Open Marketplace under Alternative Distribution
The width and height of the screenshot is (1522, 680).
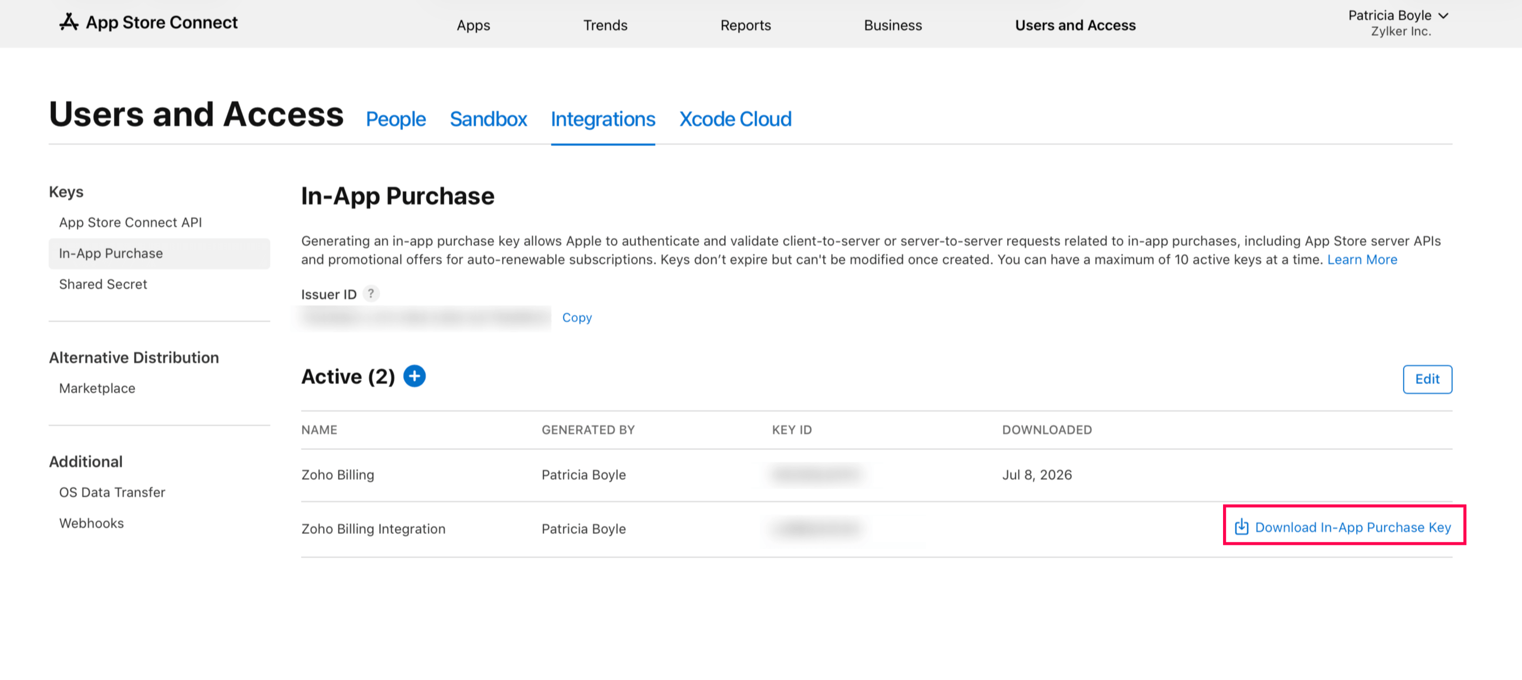tap(97, 388)
